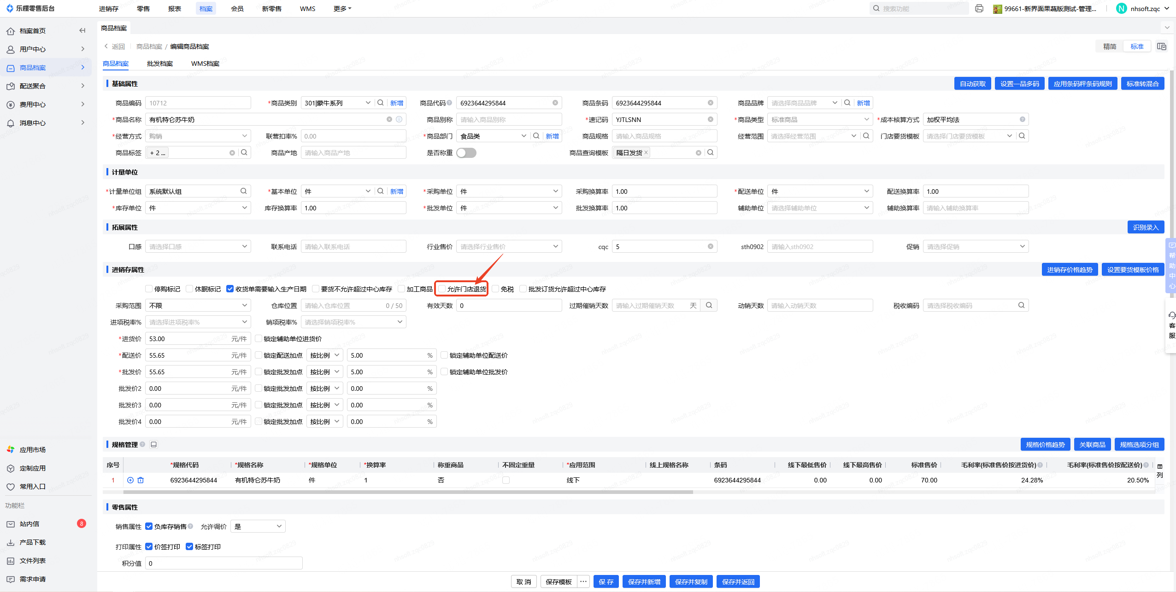Uncheck 收货单需要输入生产日期 checkbox
This screenshot has height=592, width=1176.
click(x=230, y=289)
